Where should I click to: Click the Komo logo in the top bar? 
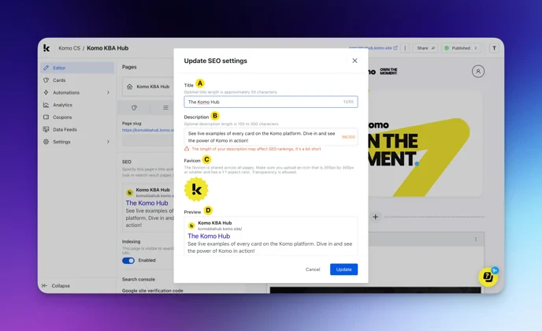point(46,48)
